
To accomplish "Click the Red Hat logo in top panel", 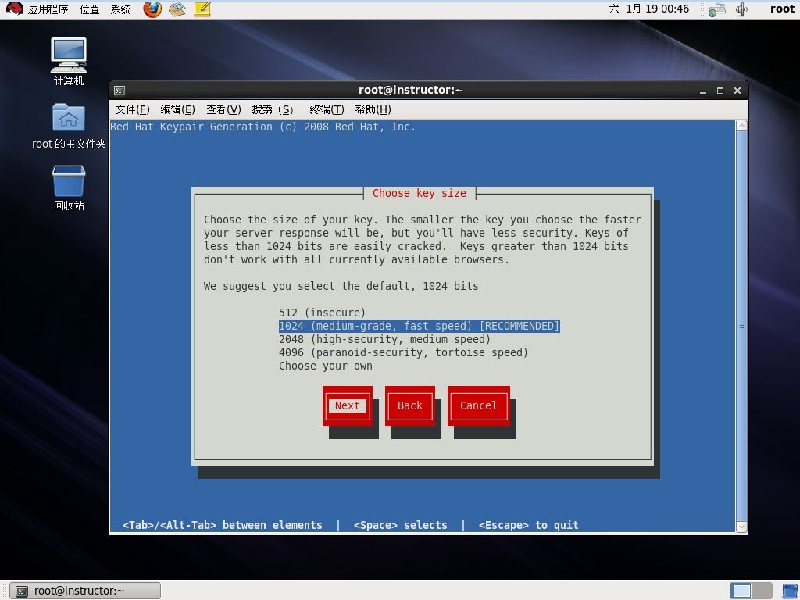I will point(14,9).
